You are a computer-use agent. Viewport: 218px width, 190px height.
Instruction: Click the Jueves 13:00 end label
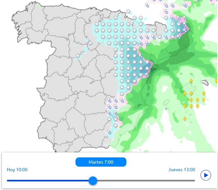tap(182, 170)
